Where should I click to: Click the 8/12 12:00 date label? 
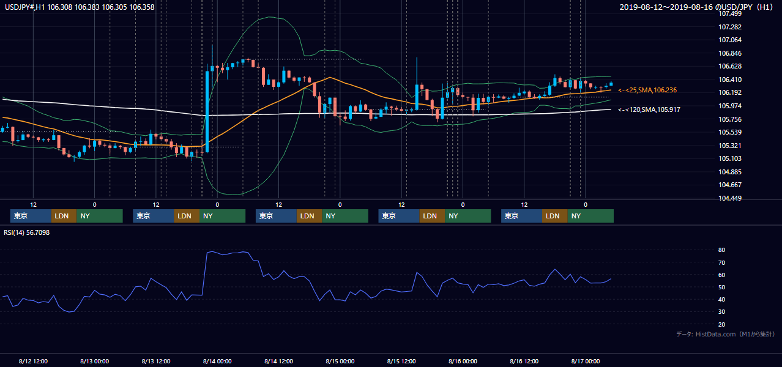point(34,361)
